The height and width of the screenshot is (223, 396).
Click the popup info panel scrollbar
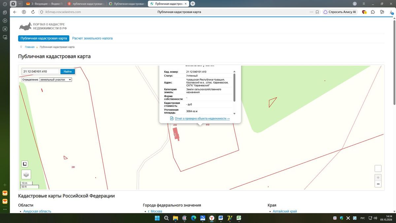tap(235, 87)
